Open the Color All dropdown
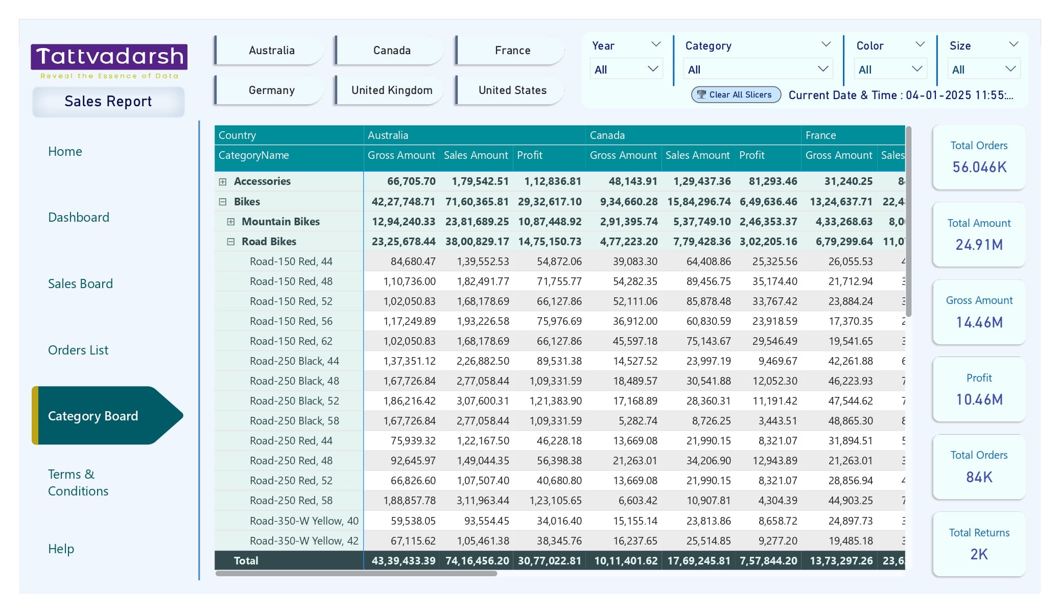 click(890, 69)
